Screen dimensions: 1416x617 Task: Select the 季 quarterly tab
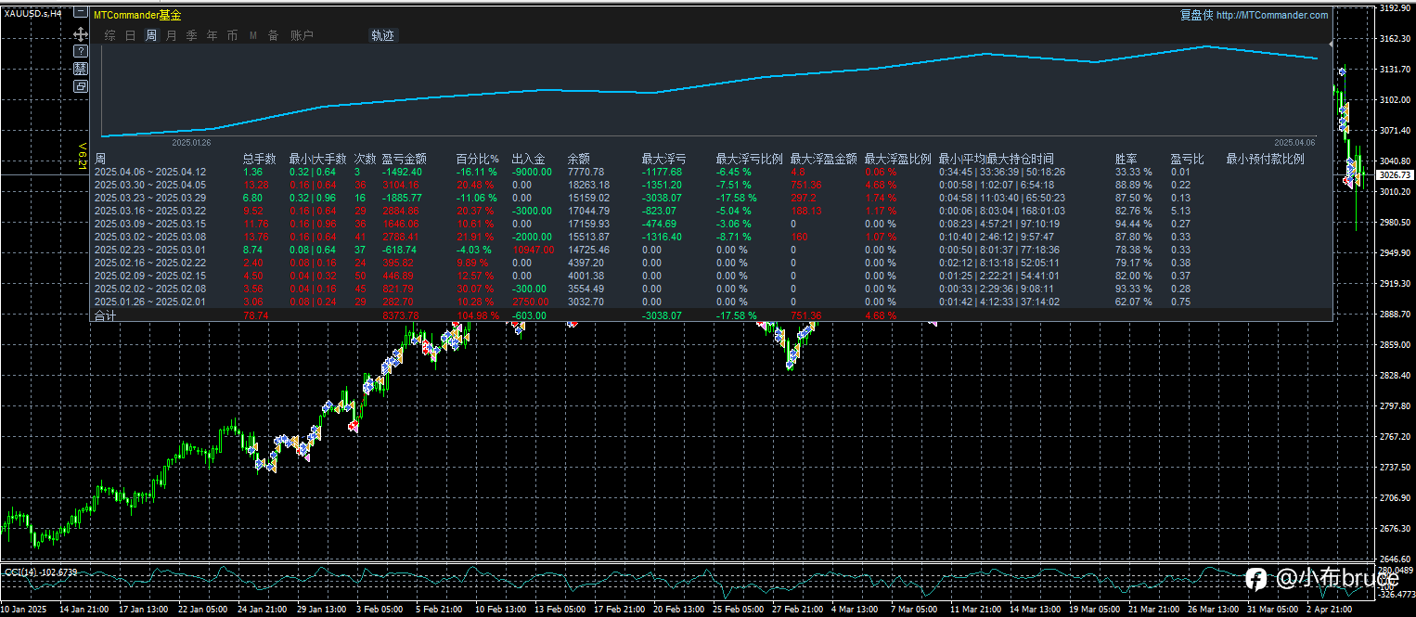point(191,35)
